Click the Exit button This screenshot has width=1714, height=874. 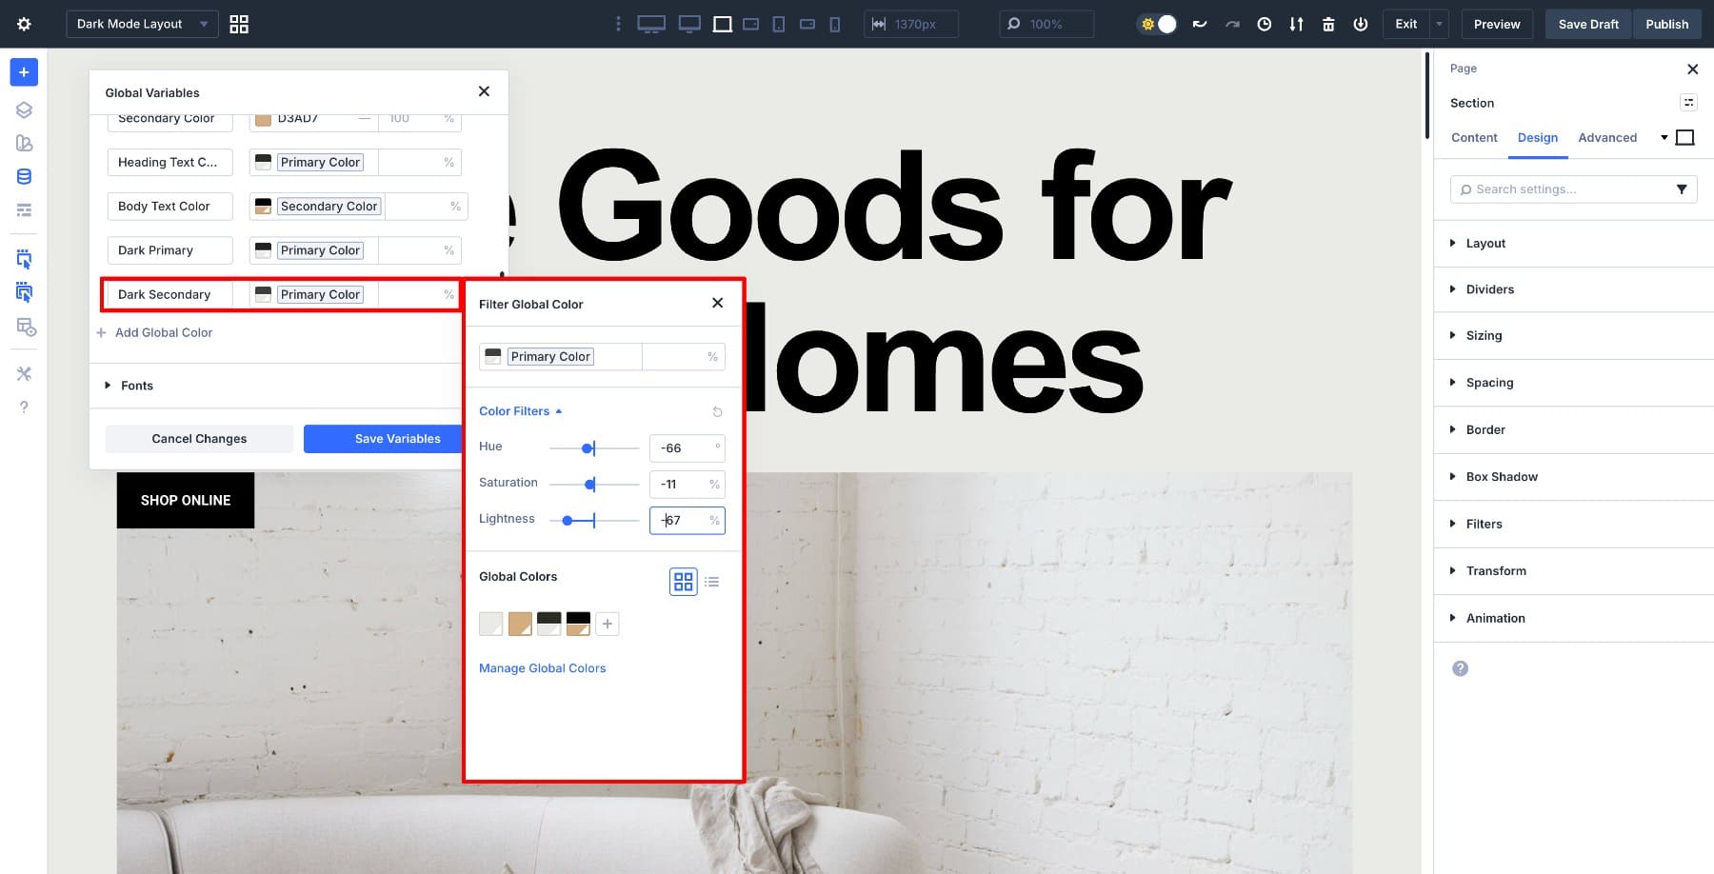pos(1406,24)
